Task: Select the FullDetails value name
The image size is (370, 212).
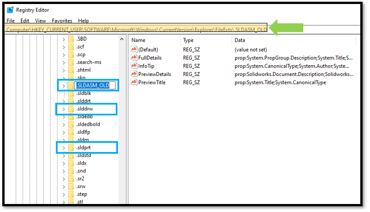Action: click(x=150, y=58)
